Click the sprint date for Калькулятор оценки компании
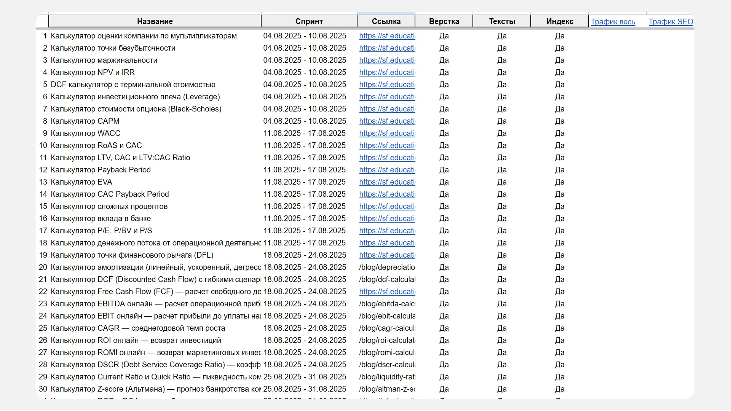 coord(305,36)
